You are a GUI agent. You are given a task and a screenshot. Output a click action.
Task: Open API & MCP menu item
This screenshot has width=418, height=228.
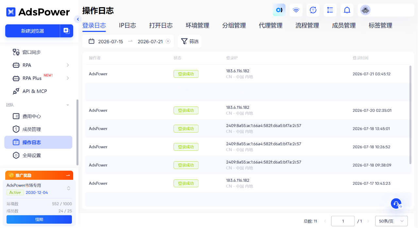[38, 91]
